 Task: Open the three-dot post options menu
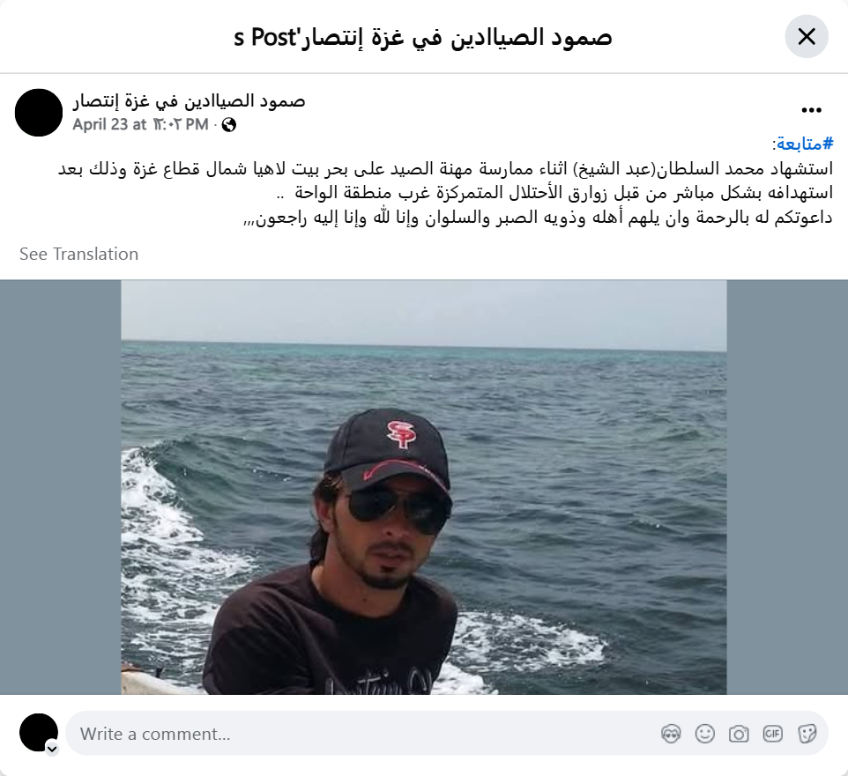811,110
